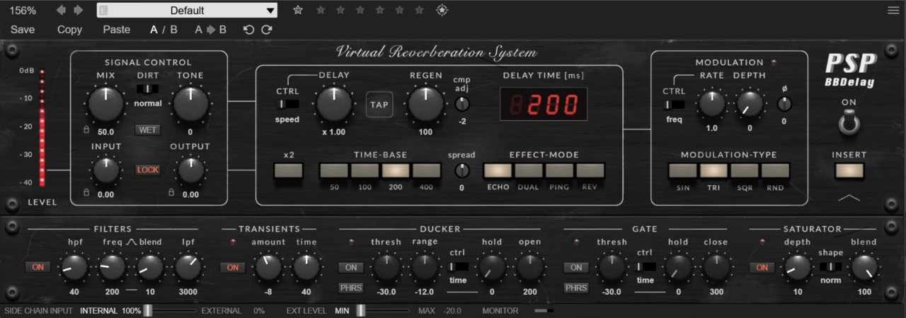Image resolution: width=906 pixels, height=318 pixels.
Task: Select the DUAL effect mode
Action: [x=529, y=170]
